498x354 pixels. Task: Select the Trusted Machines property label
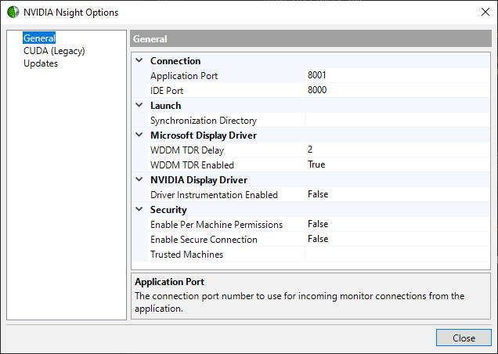coord(186,255)
